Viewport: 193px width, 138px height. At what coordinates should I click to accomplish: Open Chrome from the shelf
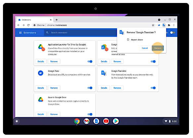tap(77, 121)
